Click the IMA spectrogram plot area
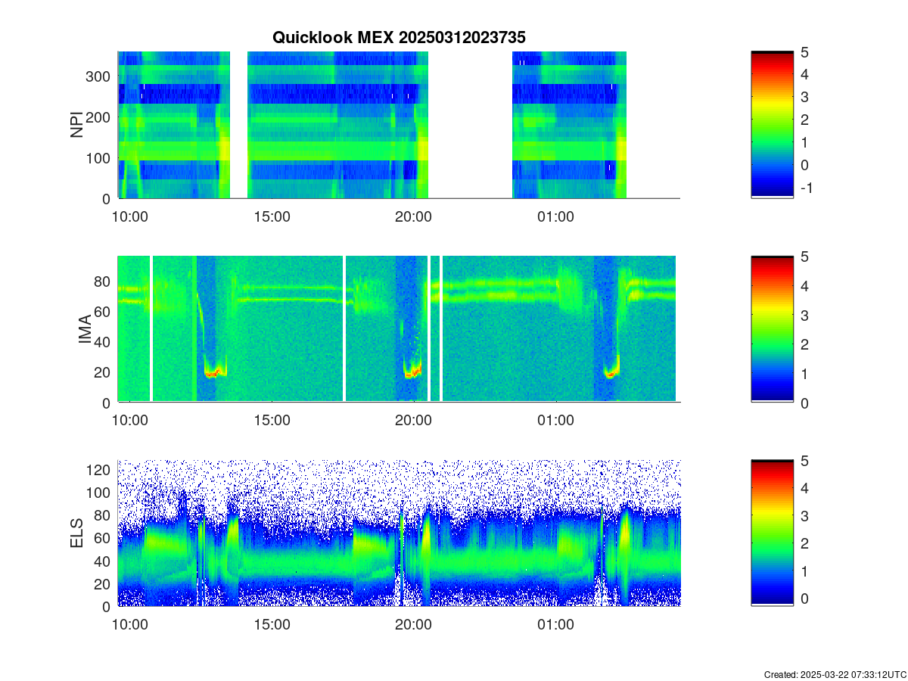Screen dimensions: 908x681 pyautogui.click(x=399, y=329)
